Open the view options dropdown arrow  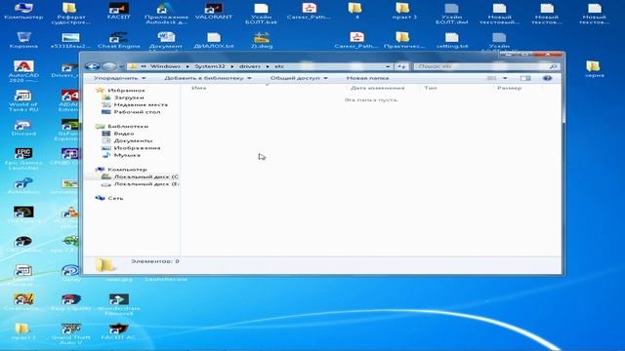click(505, 78)
